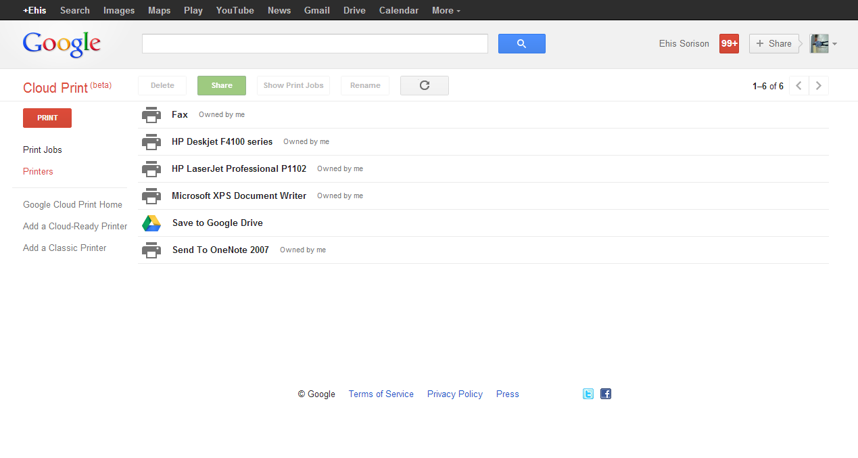Go to previous page arrow
This screenshot has height=458, width=858.
pyautogui.click(x=799, y=86)
